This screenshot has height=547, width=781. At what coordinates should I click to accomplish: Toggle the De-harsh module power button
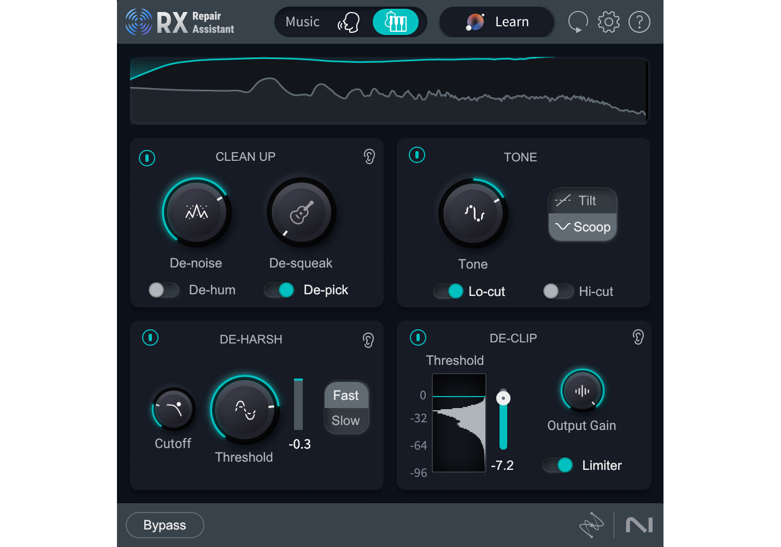click(150, 337)
